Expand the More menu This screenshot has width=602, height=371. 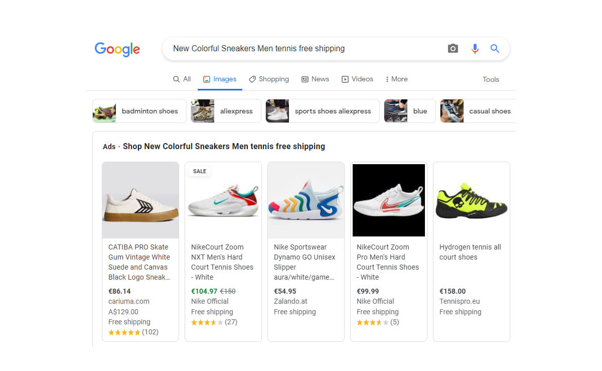[x=396, y=79]
